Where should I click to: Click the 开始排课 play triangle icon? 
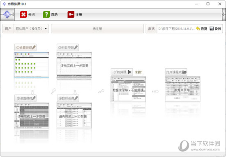coord(129,72)
